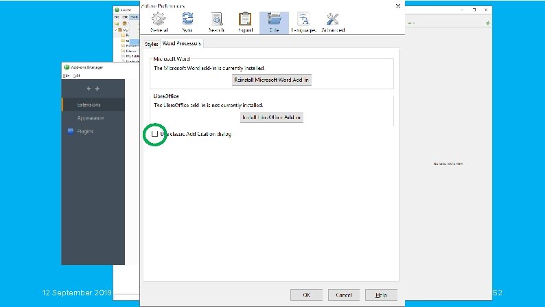Select the Word Processors tab
The height and width of the screenshot is (307, 545).
(x=181, y=43)
